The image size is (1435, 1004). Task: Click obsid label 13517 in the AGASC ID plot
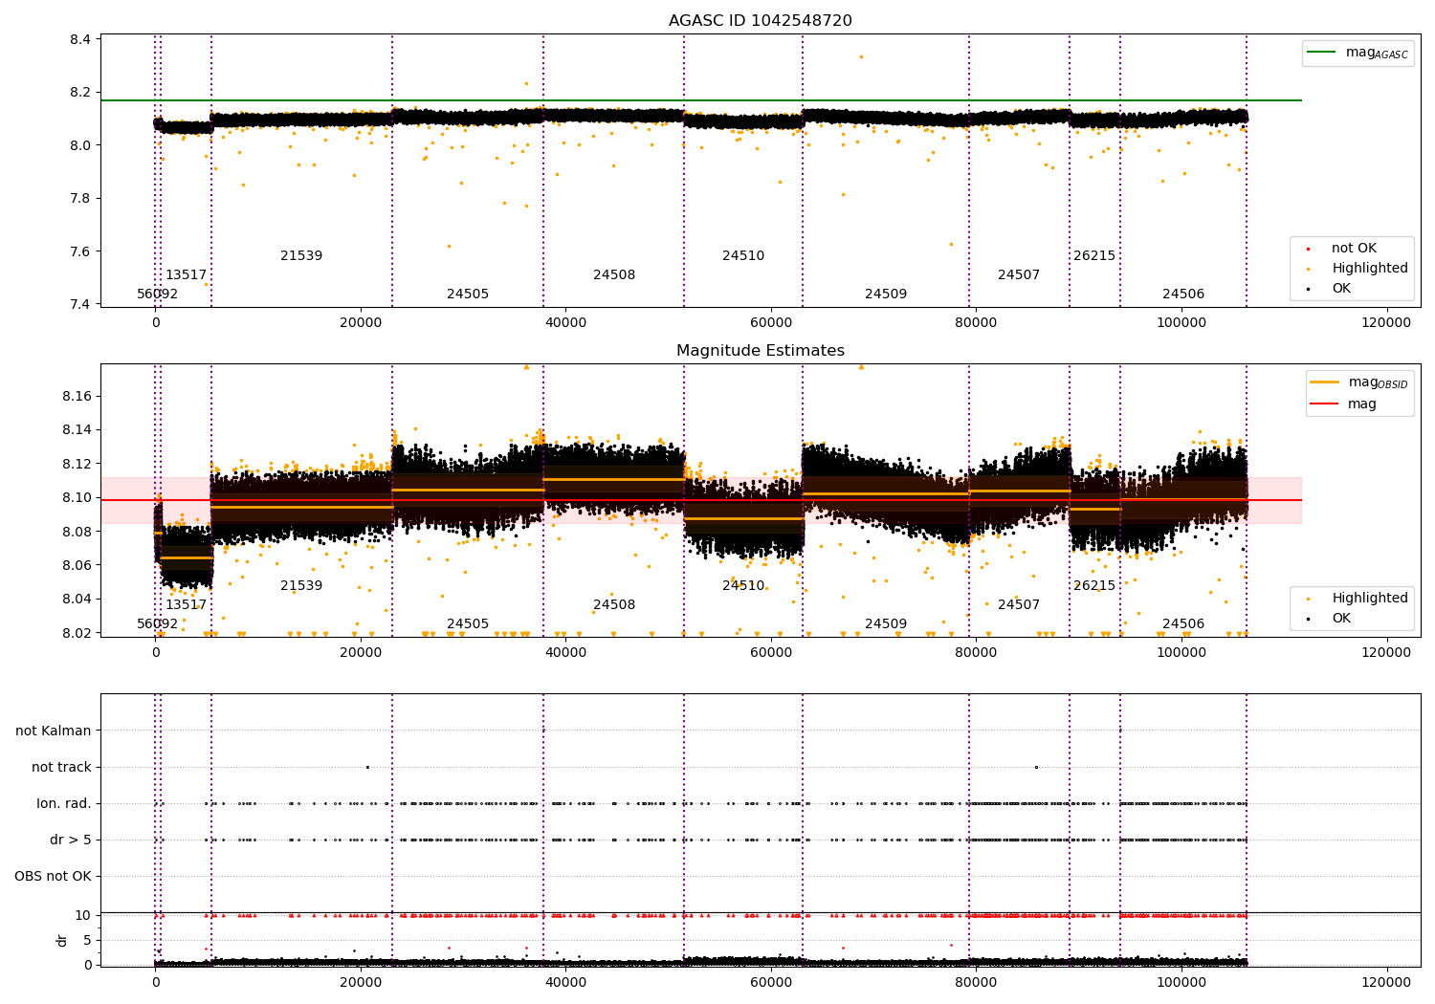click(186, 275)
